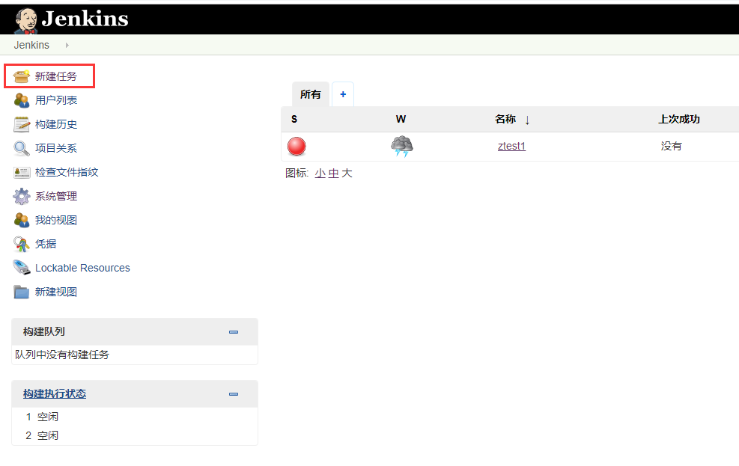Viewport: 739px width, 466px height.
Task: Click the red status ball for ztest1
Action: [x=296, y=147]
